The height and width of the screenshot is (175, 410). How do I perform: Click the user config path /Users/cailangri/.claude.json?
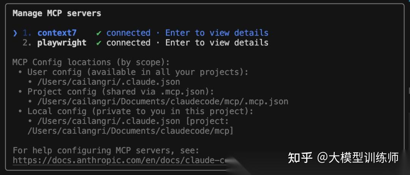coord(109,82)
